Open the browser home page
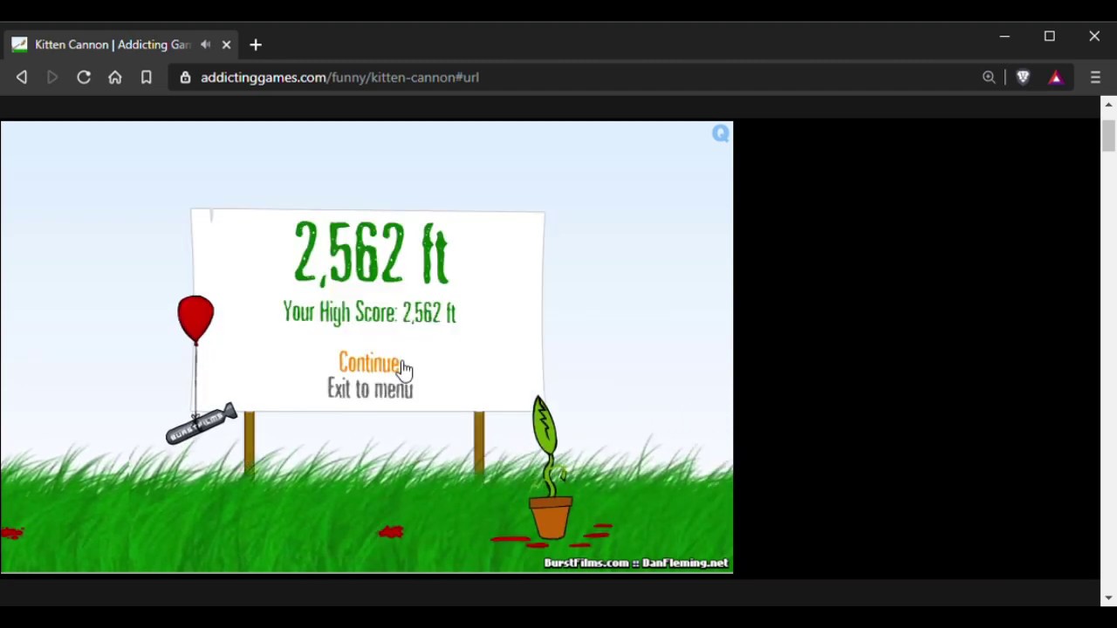Screen dimensions: 1117x628 pyautogui.click(x=115, y=78)
